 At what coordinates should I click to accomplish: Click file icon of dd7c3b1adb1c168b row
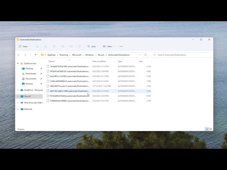[48, 91]
